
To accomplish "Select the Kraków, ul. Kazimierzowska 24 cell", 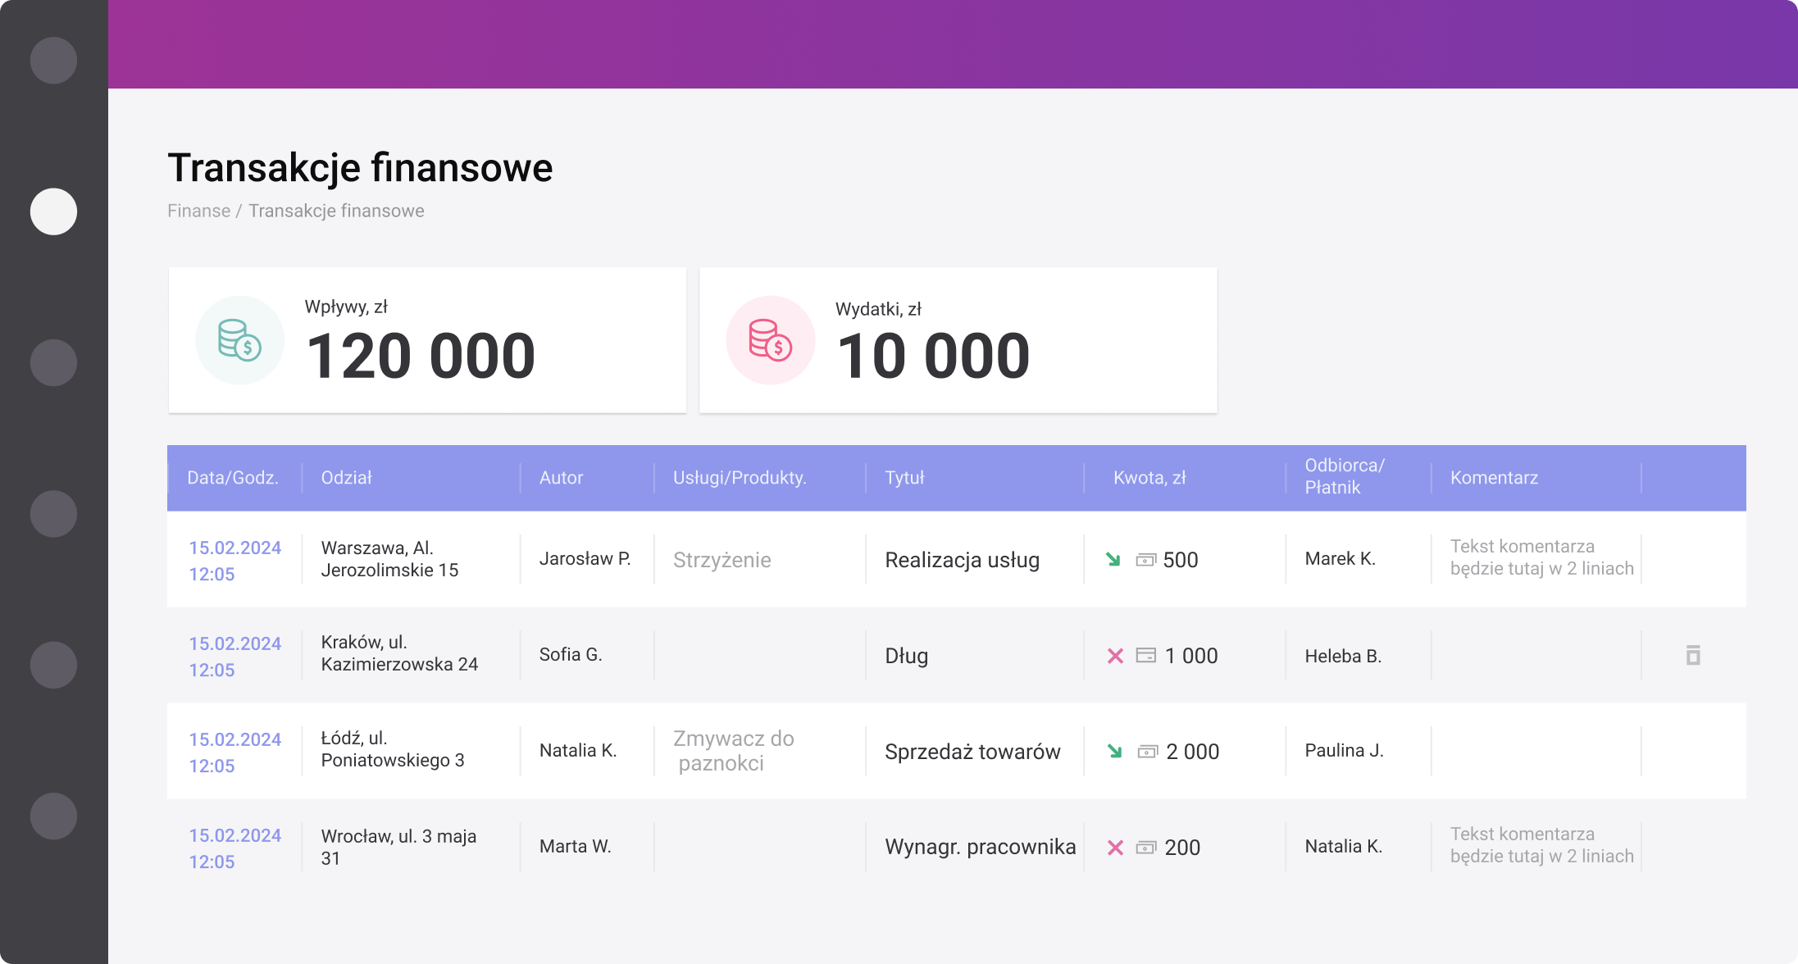I will coord(399,653).
